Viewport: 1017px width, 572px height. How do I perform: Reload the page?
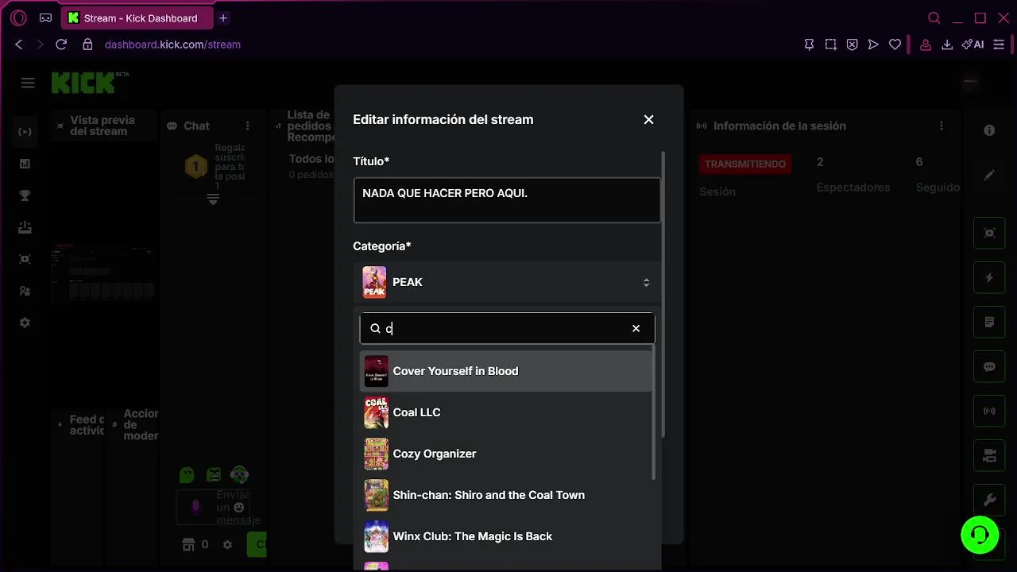[61, 44]
